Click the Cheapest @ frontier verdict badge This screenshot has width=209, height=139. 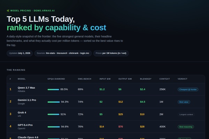tap(188, 90)
